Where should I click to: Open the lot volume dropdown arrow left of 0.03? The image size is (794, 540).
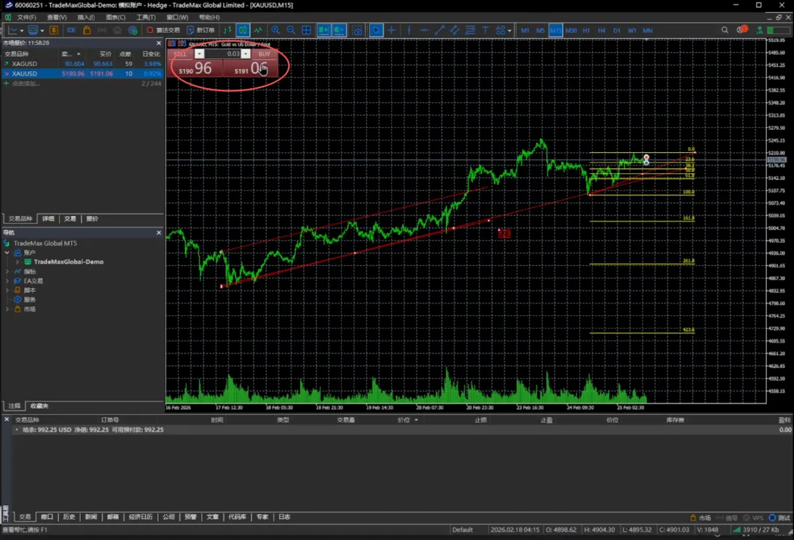(199, 54)
